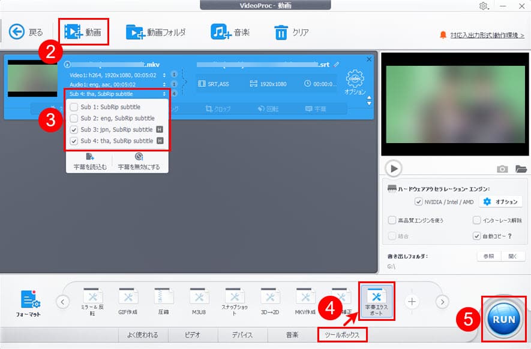Open the 対応入出力形式|動作環境 link
Image resolution: width=531 pixels, height=349 pixels.
click(486, 35)
